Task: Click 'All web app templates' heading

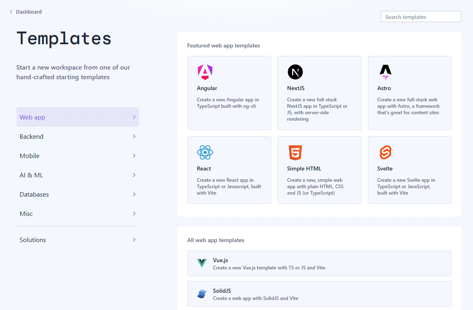Action: 216,240
